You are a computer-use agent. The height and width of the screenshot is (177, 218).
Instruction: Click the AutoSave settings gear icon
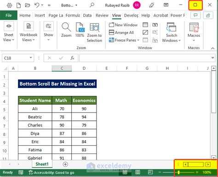(x=10, y=6)
